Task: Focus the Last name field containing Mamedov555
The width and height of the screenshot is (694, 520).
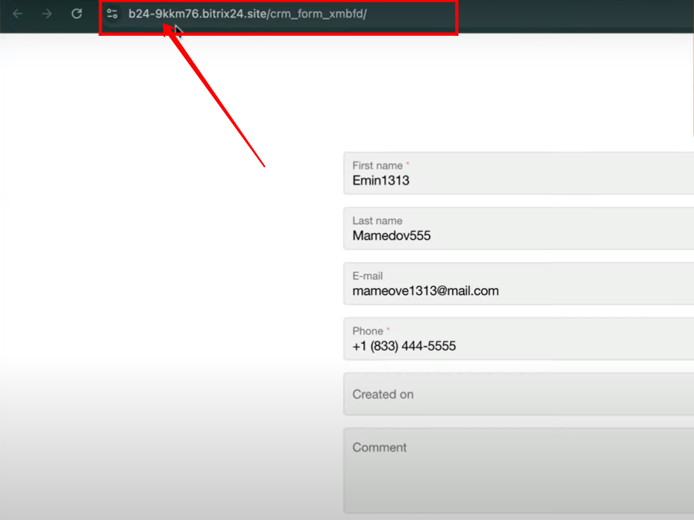Action: (519, 229)
